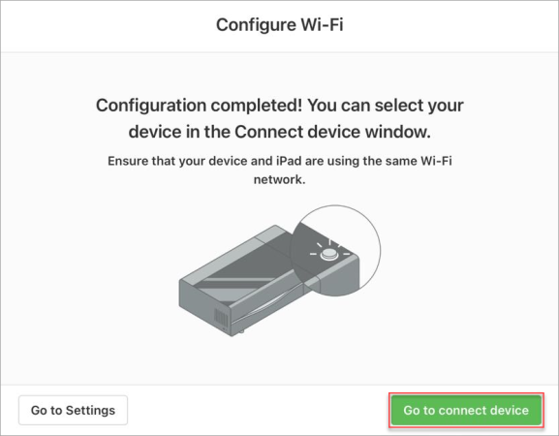559x436 pixels.
Task: Open Go to Settings
Action: [x=73, y=410]
